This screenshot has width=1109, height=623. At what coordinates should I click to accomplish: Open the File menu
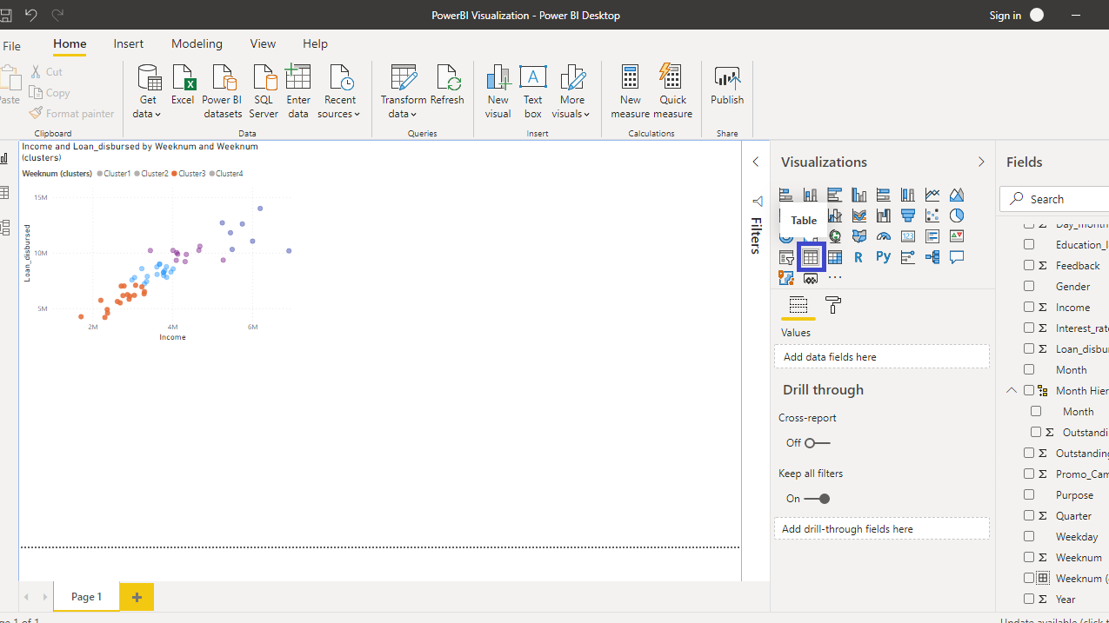[x=11, y=44]
